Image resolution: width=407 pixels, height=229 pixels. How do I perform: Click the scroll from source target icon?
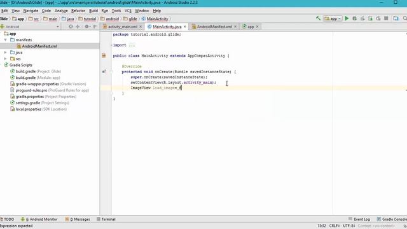pyautogui.click(x=71, y=27)
